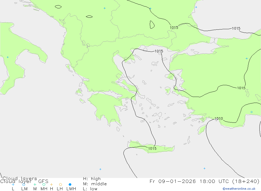Click the green circle MH legend symbol
Screen dimensions: 261x191
[44, 184]
